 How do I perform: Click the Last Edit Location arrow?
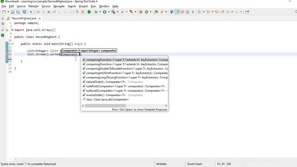(x=217, y=12)
